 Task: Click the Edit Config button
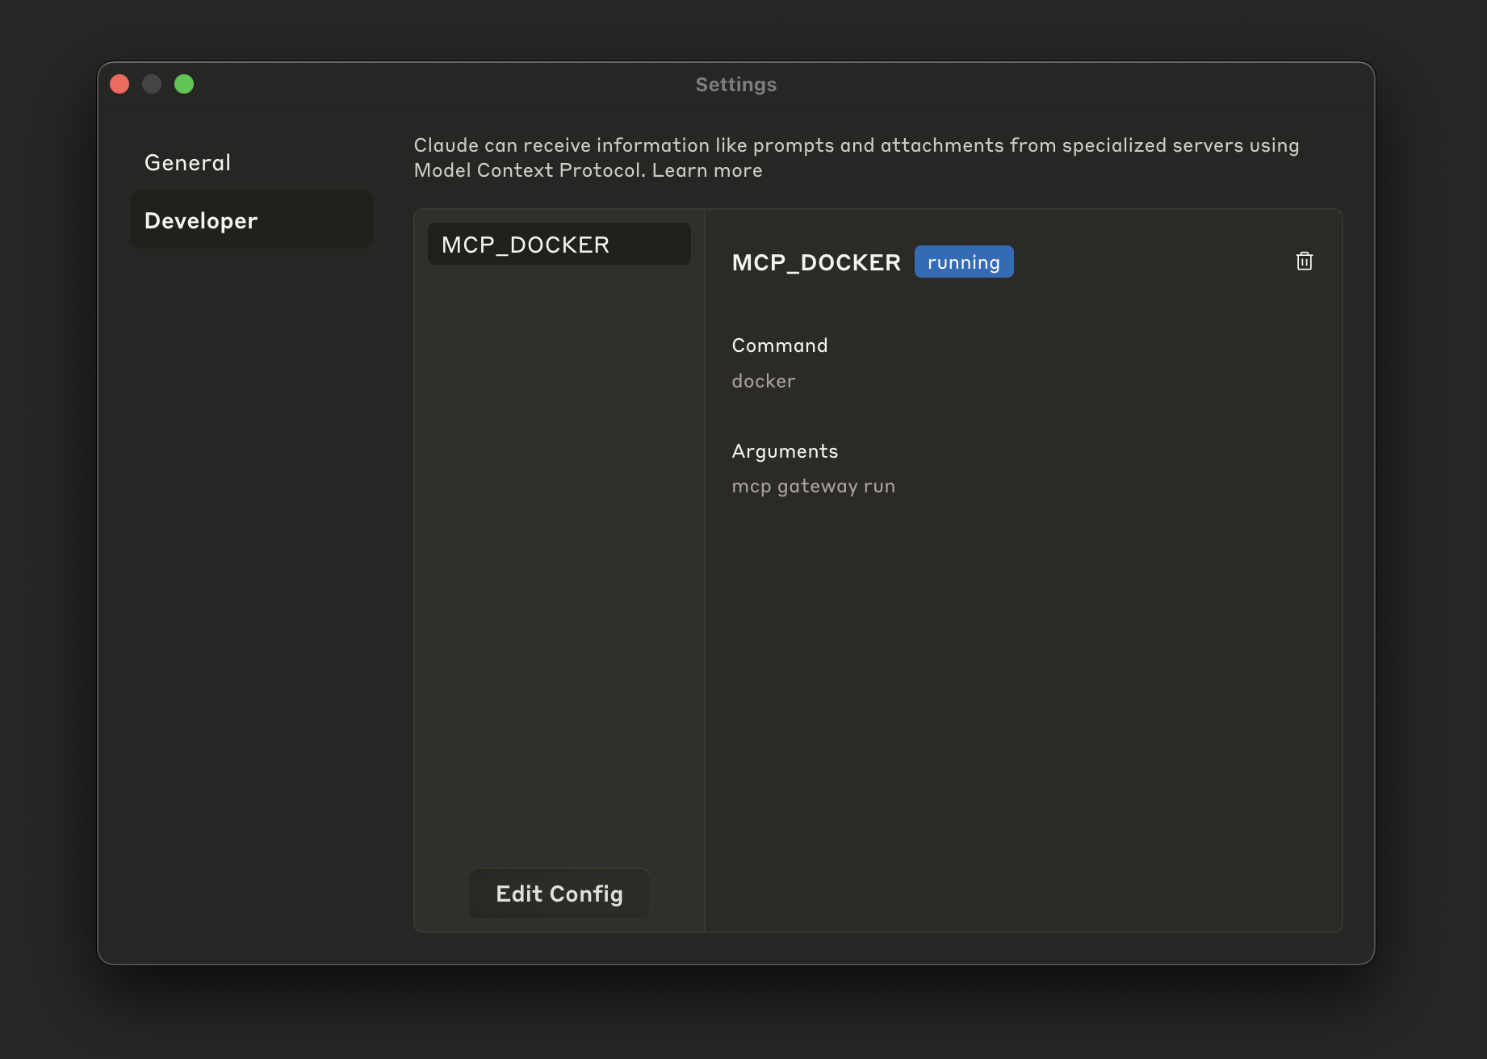pos(559,894)
